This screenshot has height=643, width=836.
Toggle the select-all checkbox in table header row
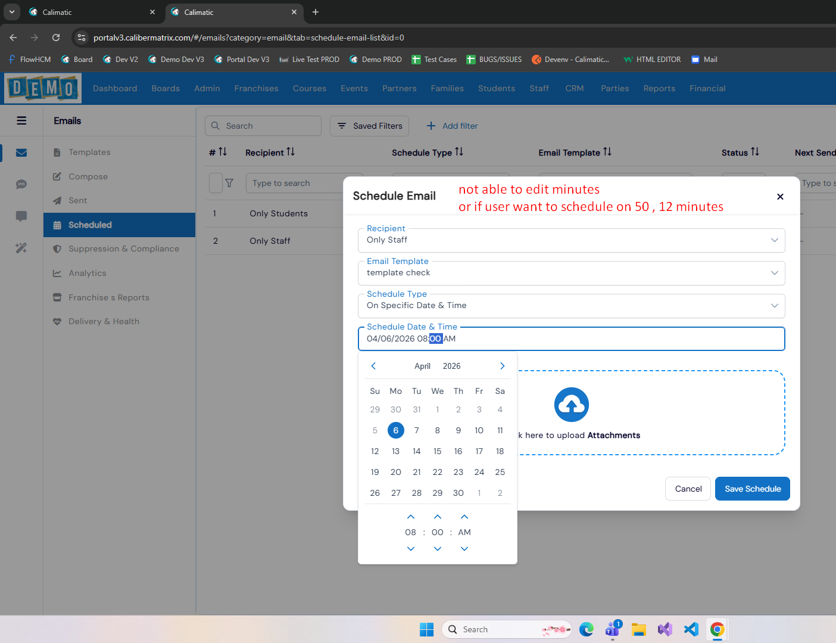pyautogui.click(x=216, y=183)
